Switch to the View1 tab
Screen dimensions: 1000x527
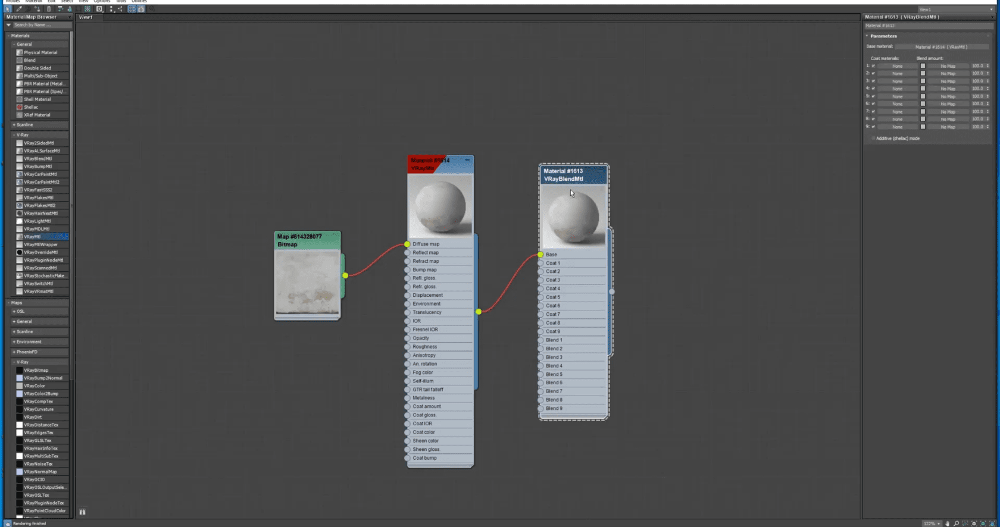[86, 17]
